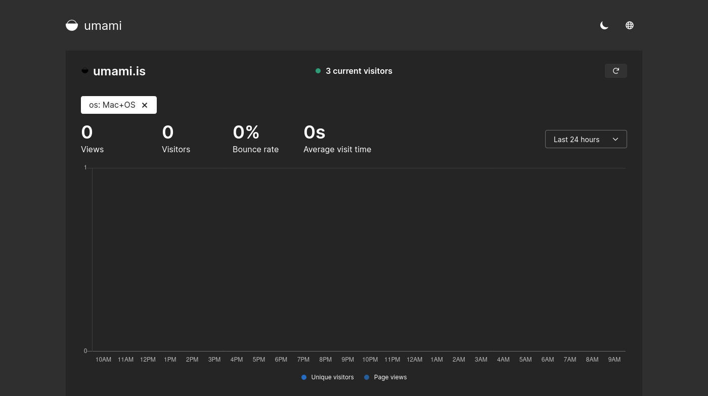Open the language selector globe icon
Viewport: 708px width, 396px height.
[630, 25]
